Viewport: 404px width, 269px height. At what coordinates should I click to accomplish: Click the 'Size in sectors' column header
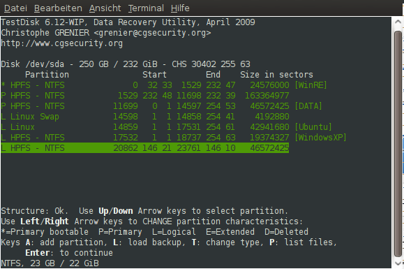276,75
